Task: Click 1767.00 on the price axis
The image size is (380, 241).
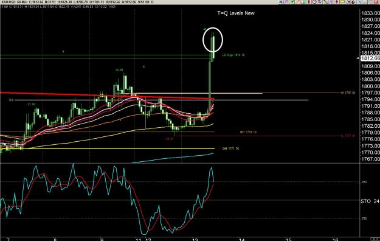Action: [370, 159]
